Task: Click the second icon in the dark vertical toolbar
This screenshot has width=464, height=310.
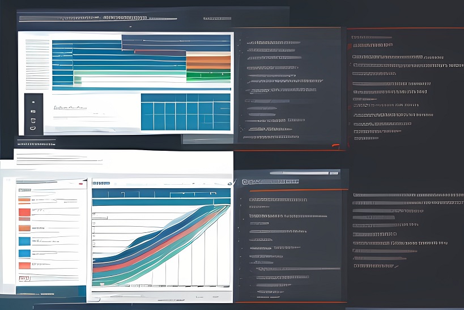Action: point(33,111)
